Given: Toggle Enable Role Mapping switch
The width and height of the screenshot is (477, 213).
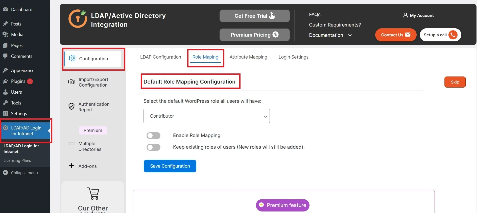Looking at the screenshot, I should tap(153, 136).
